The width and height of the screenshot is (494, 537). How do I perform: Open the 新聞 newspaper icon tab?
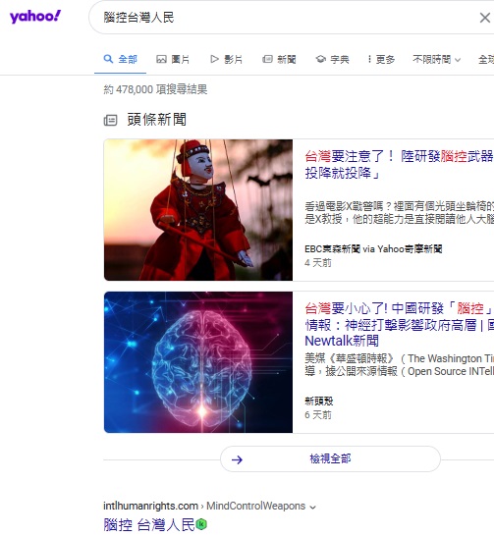(267, 59)
